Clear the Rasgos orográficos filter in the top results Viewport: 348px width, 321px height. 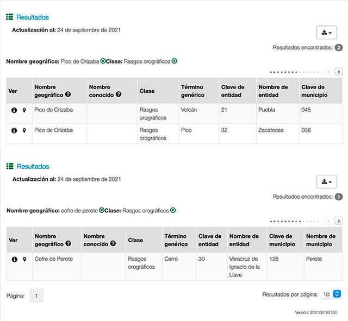(174, 61)
